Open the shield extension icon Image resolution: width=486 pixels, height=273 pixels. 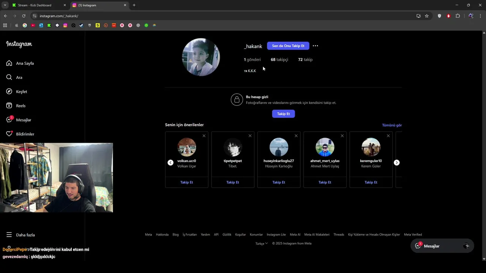pos(439,16)
